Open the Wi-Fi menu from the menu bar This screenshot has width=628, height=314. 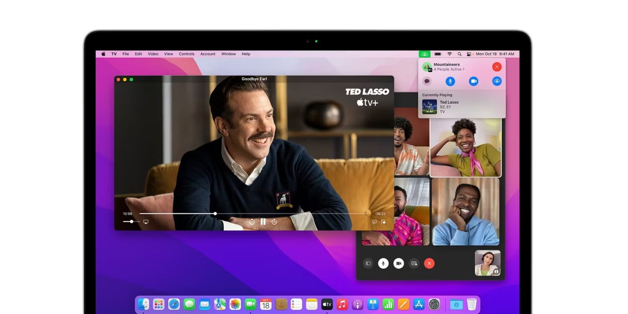click(449, 54)
